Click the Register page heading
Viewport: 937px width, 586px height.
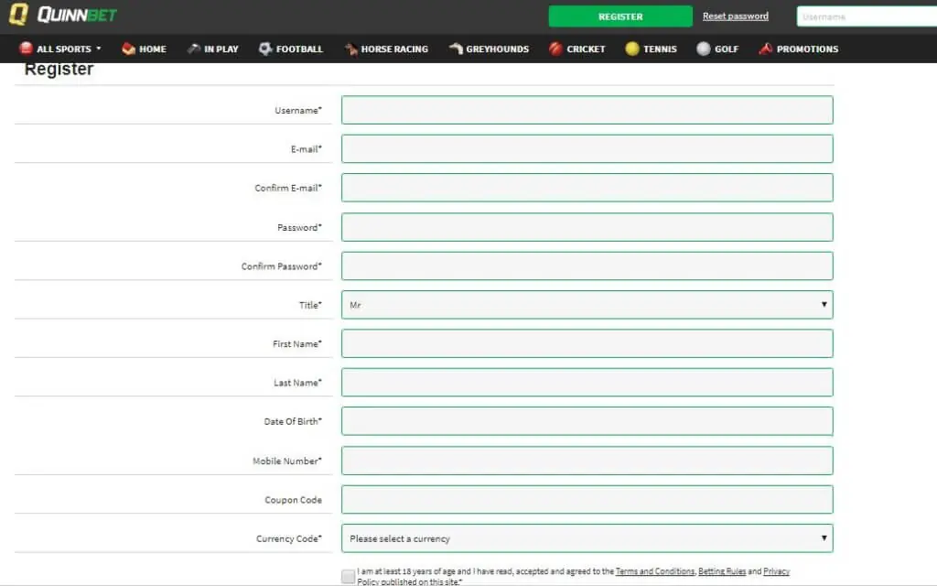(x=59, y=70)
